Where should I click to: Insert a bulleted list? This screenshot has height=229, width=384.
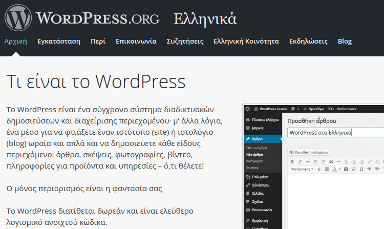(x=315, y=162)
